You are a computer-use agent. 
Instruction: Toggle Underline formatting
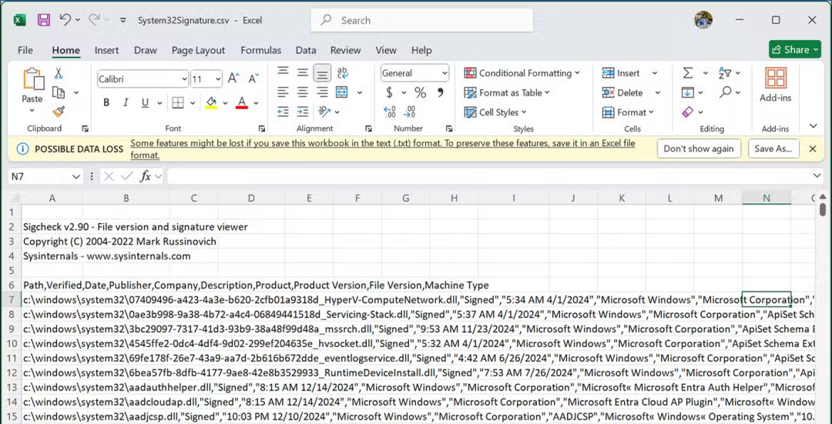(x=145, y=102)
